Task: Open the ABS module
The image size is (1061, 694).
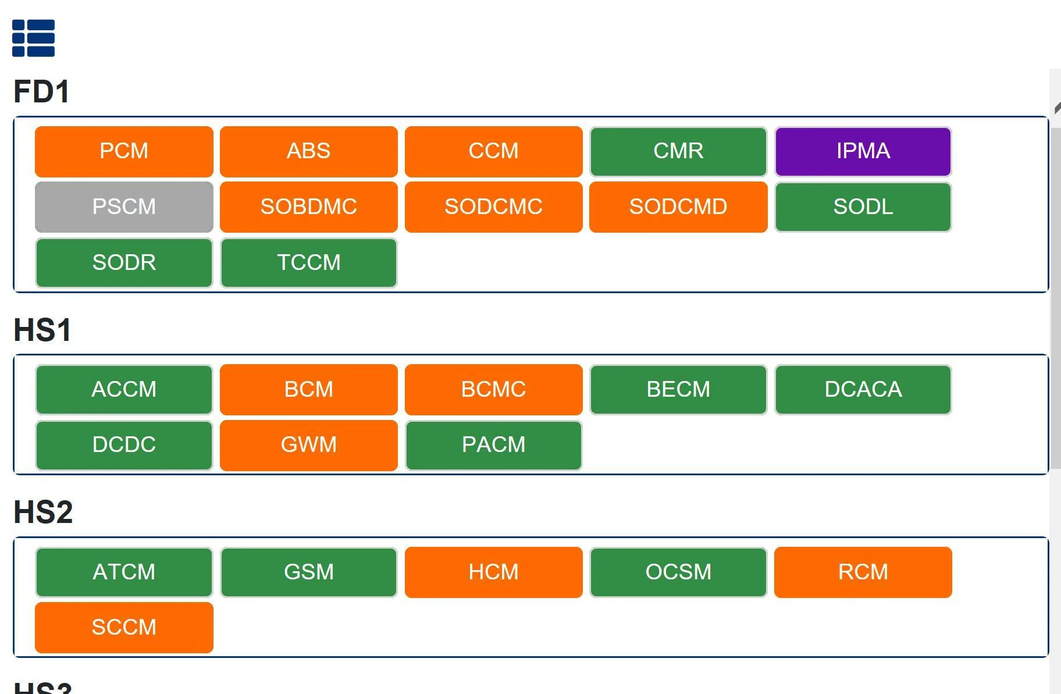Action: tap(308, 151)
